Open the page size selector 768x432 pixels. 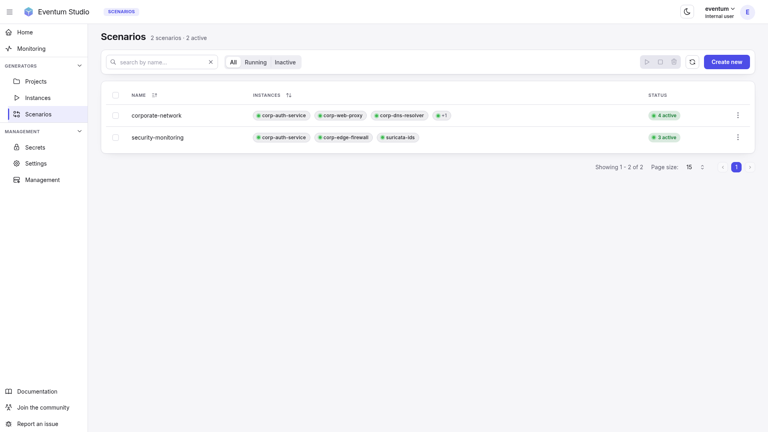[x=695, y=167]
